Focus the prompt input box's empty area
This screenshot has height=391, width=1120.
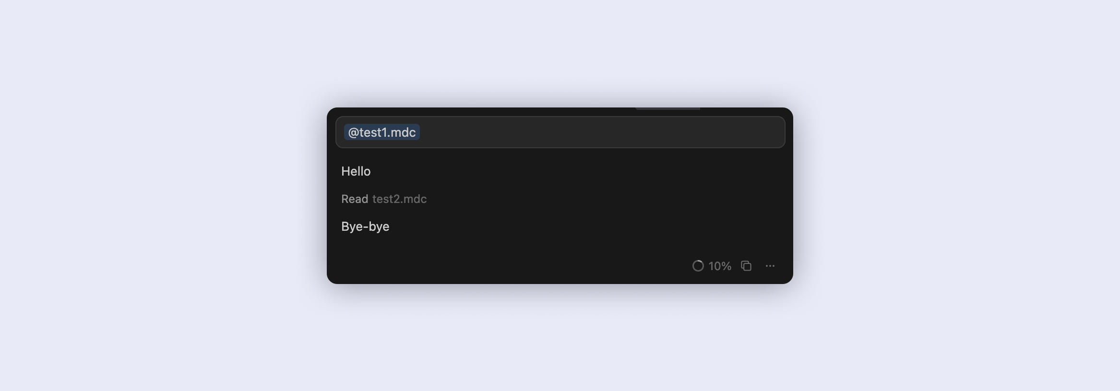[600, 132]
